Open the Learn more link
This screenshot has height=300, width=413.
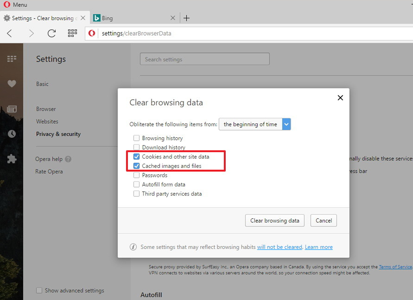319,247
